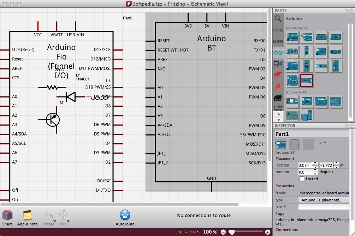Decrease rotation with down stepper
355x236 pixels.
[x=315, y=174]
